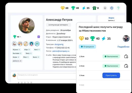Screen dimensions: 132x93
Task: Open notifications bell in the header
Action: [105, 8]
